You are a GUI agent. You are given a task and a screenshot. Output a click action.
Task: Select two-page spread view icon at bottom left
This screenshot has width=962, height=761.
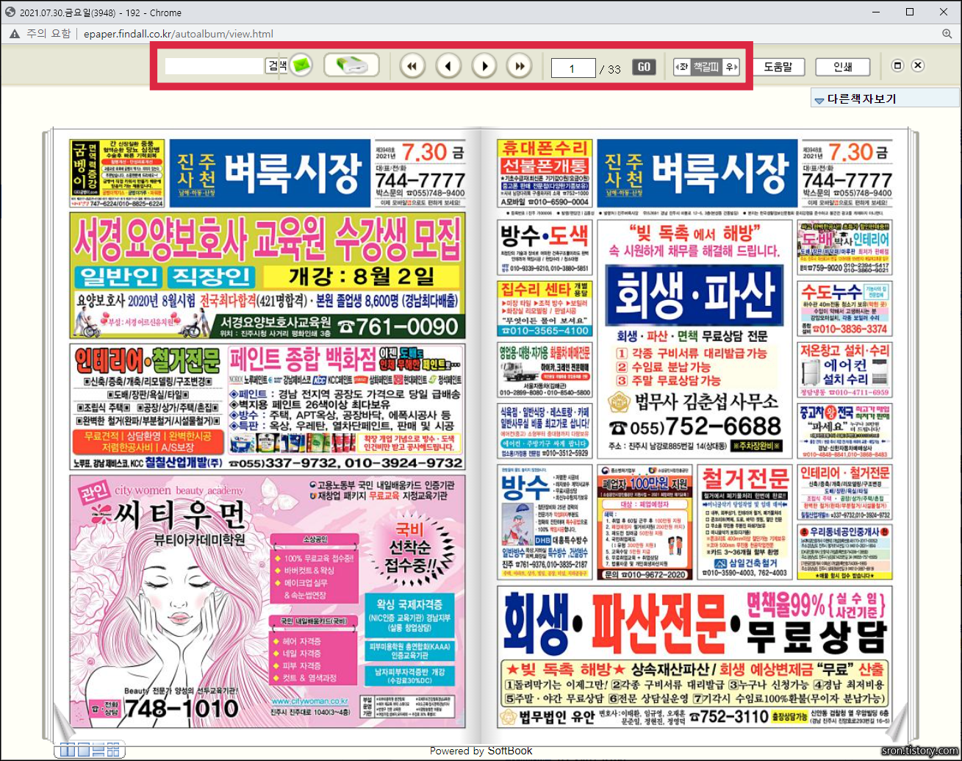click(68, 750)
